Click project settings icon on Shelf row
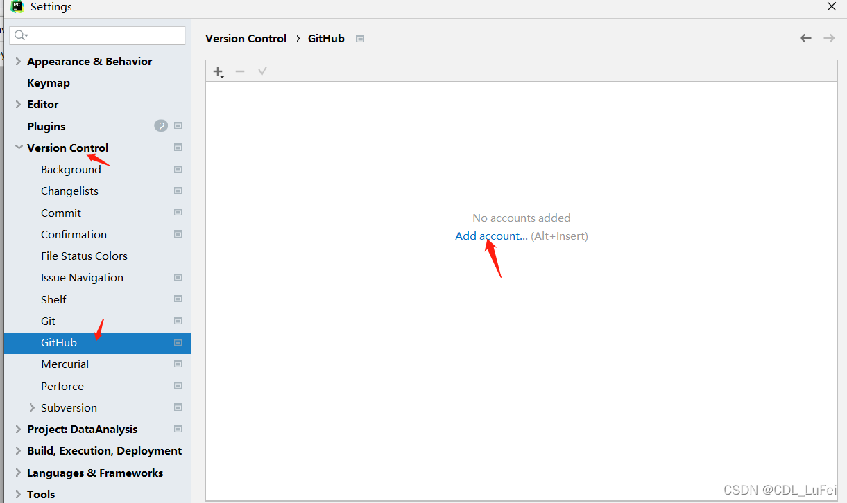Screen dimensions: 847x503 178,299
